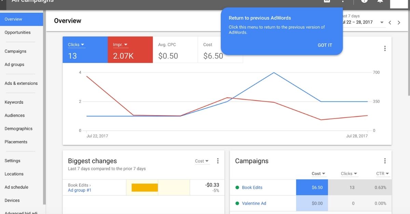This screenshot has width=410, height=214.
Task: Open chart card three-dot menu
Action: (385, 48)
